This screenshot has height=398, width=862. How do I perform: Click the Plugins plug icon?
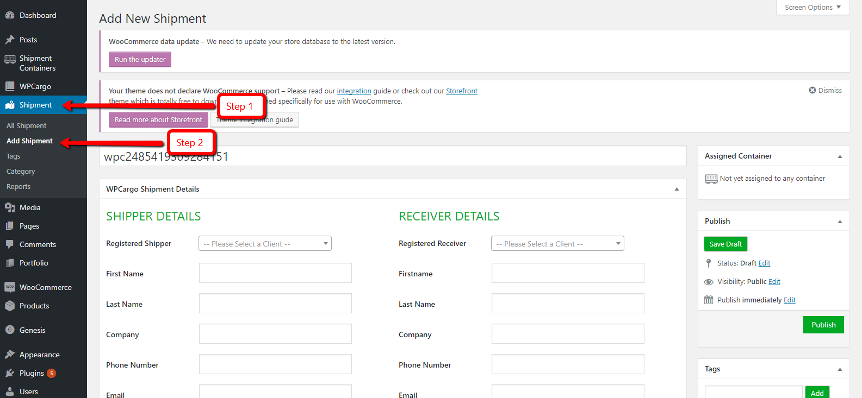point(10,373)
